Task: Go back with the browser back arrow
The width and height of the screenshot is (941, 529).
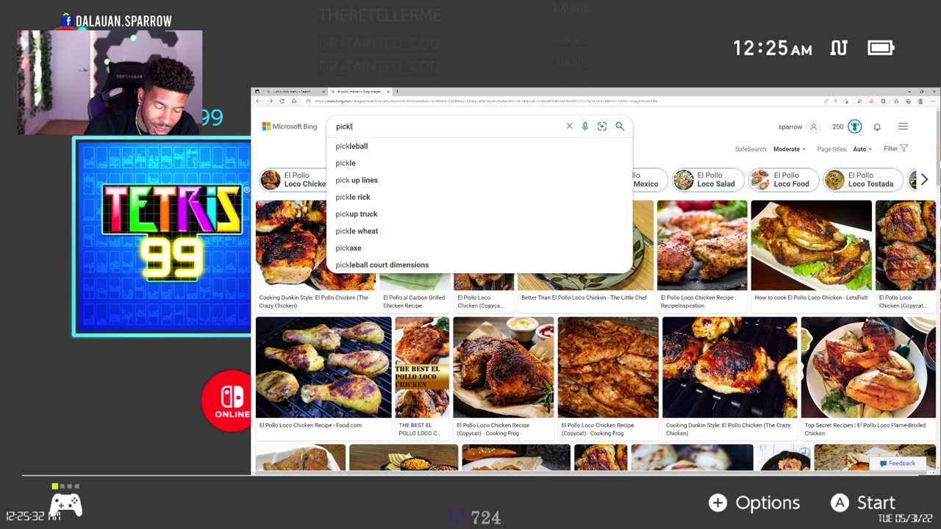Action: (x=258, y=101)
